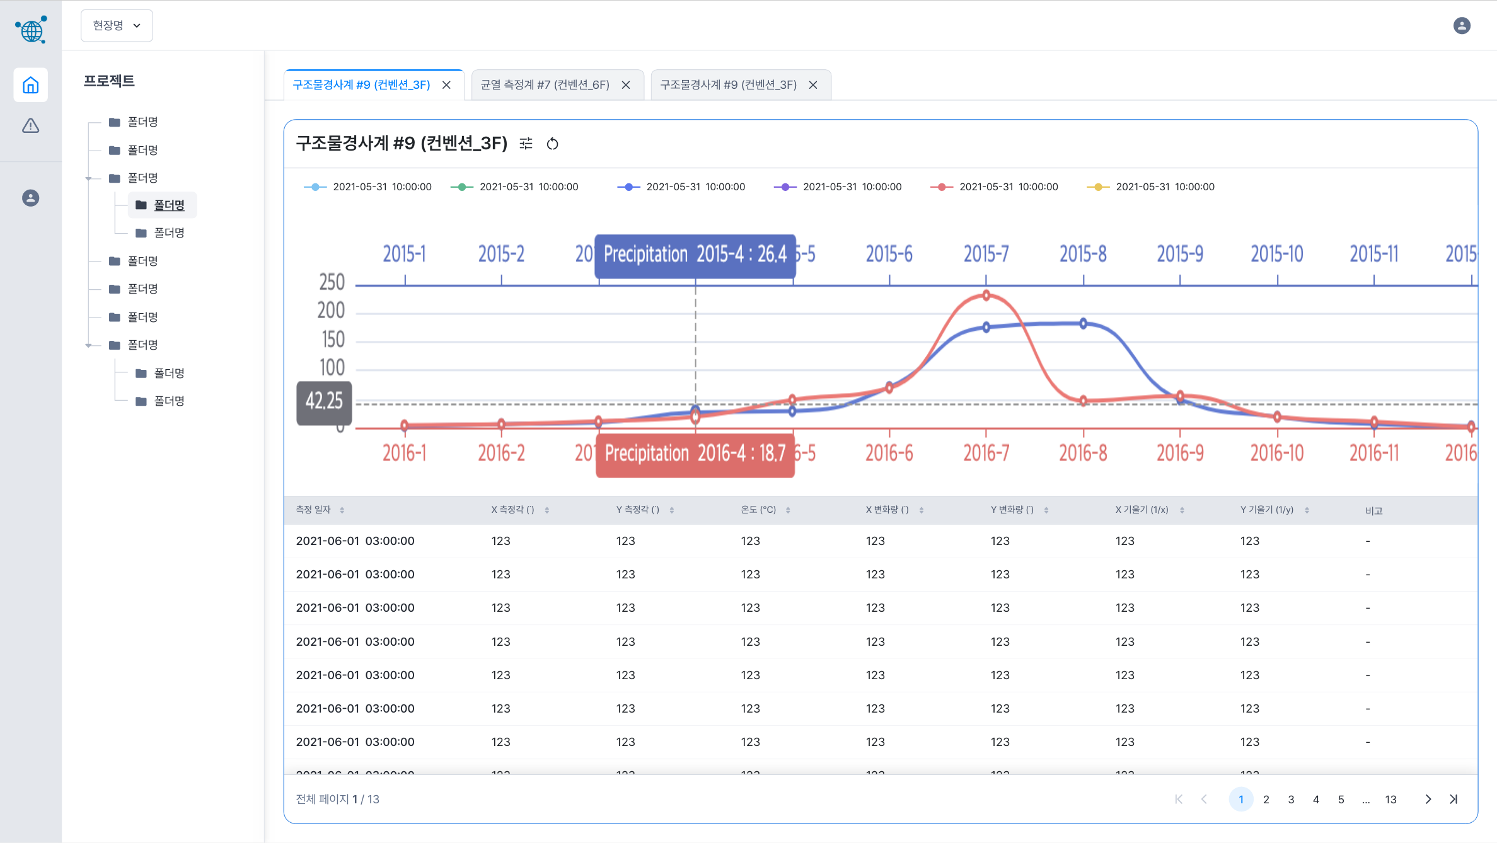The height and width of the screenshot is (843, 1497).
Task: Close the 균열 측정계 #7 tab
Action: (626, 85)
